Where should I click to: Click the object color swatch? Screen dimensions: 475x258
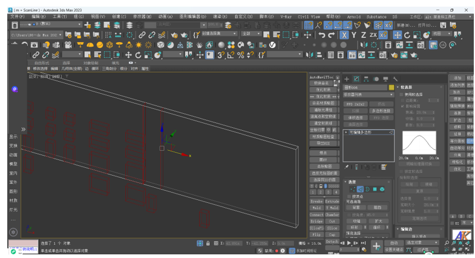tap(391, 87)
